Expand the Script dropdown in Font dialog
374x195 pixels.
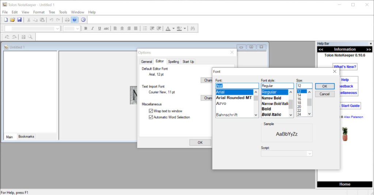click(309, 153)
